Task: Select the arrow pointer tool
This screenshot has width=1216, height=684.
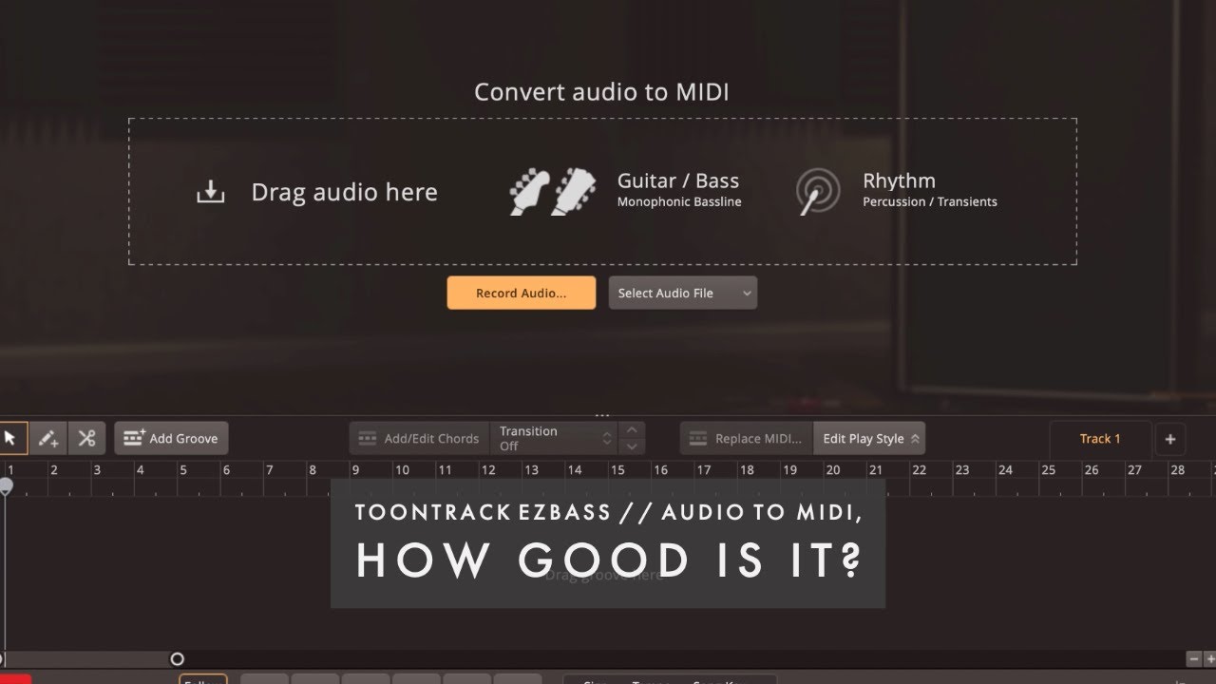Action: [x=11, y=438]
